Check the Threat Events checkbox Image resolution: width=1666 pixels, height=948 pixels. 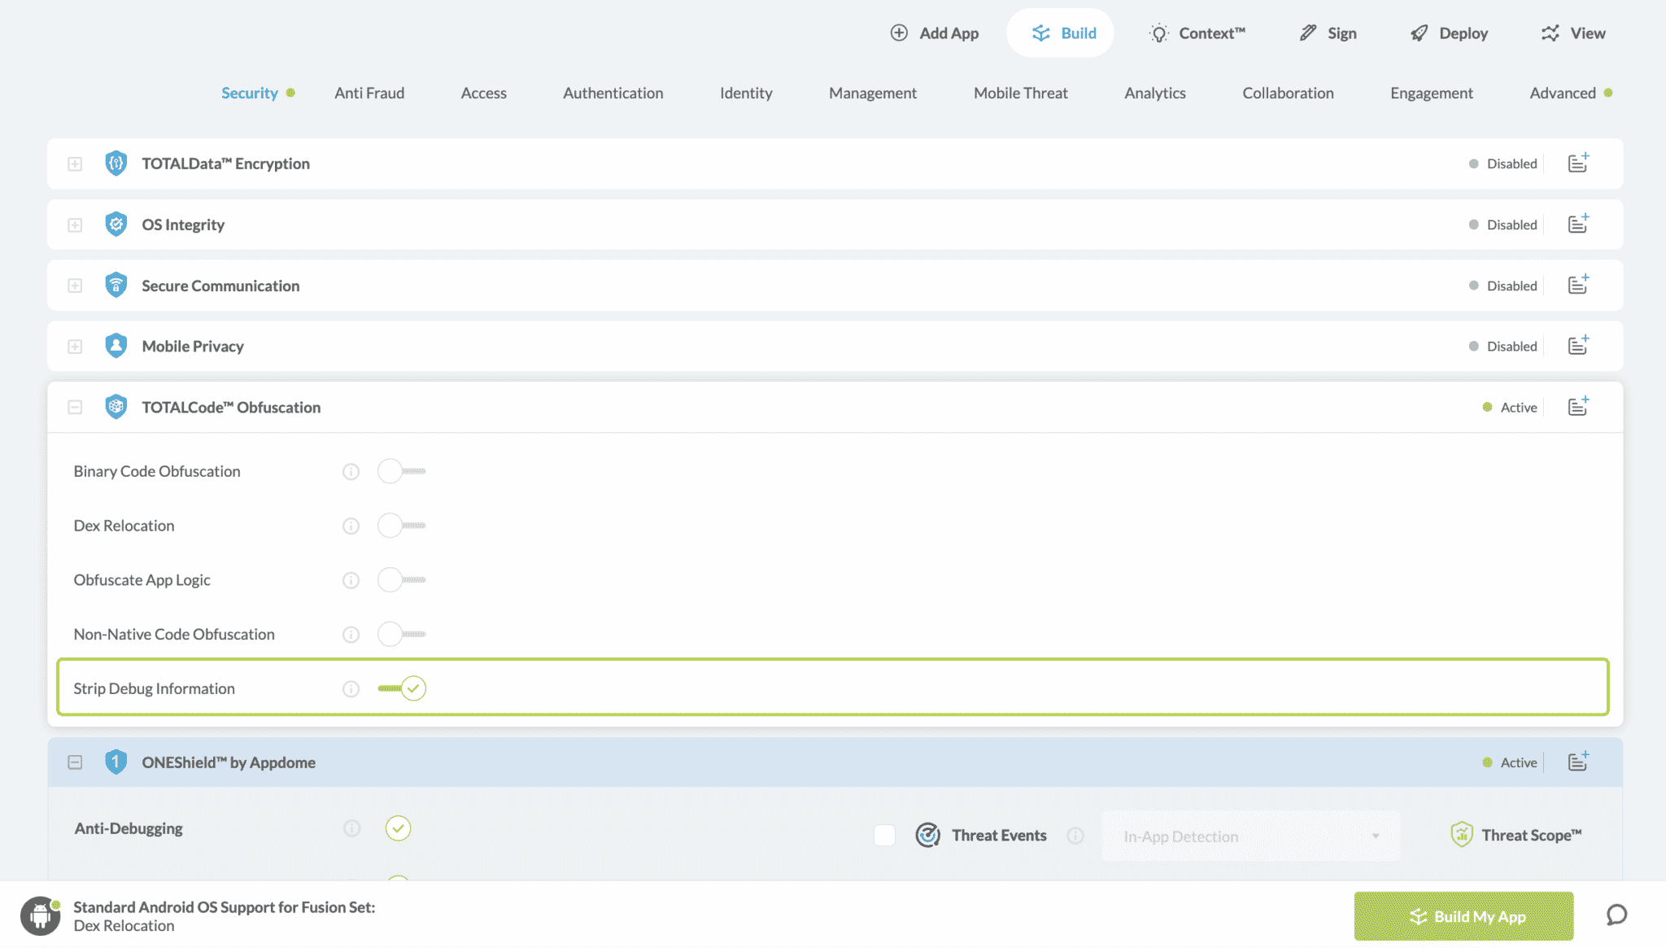point(884,835)
